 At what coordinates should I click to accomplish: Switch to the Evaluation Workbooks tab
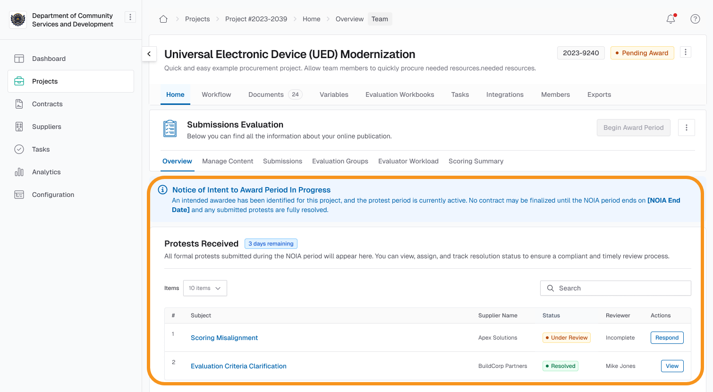click(x=399, y=94)
